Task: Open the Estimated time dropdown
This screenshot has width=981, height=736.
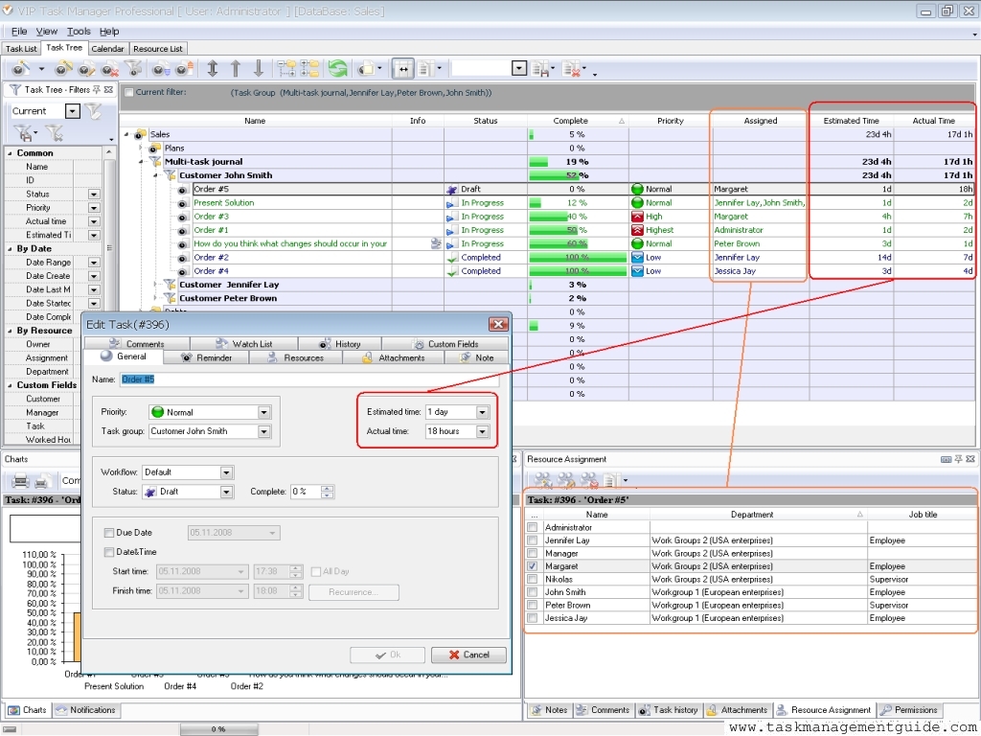Action: click(x=482, y=412)
